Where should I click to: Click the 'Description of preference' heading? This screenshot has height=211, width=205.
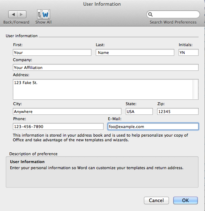pyautogui.click(x=33, y=154)
